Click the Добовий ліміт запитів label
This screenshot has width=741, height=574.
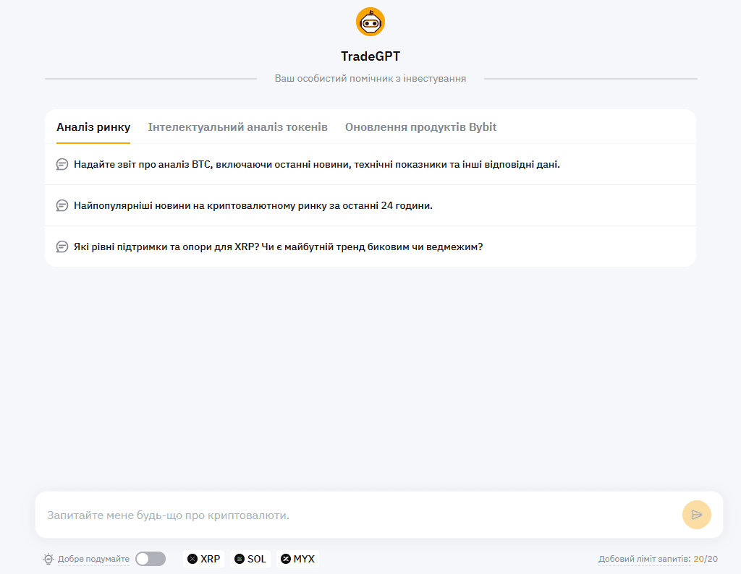(645, 559)
